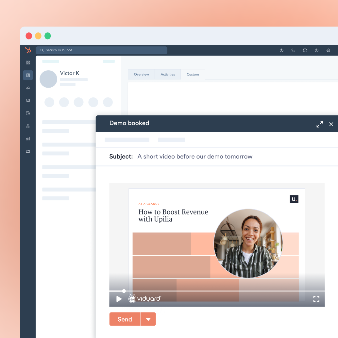This screenshot has width=338, height=338.
Task: Click the call phone icon in the top navigation
Action: pos(293,50)
